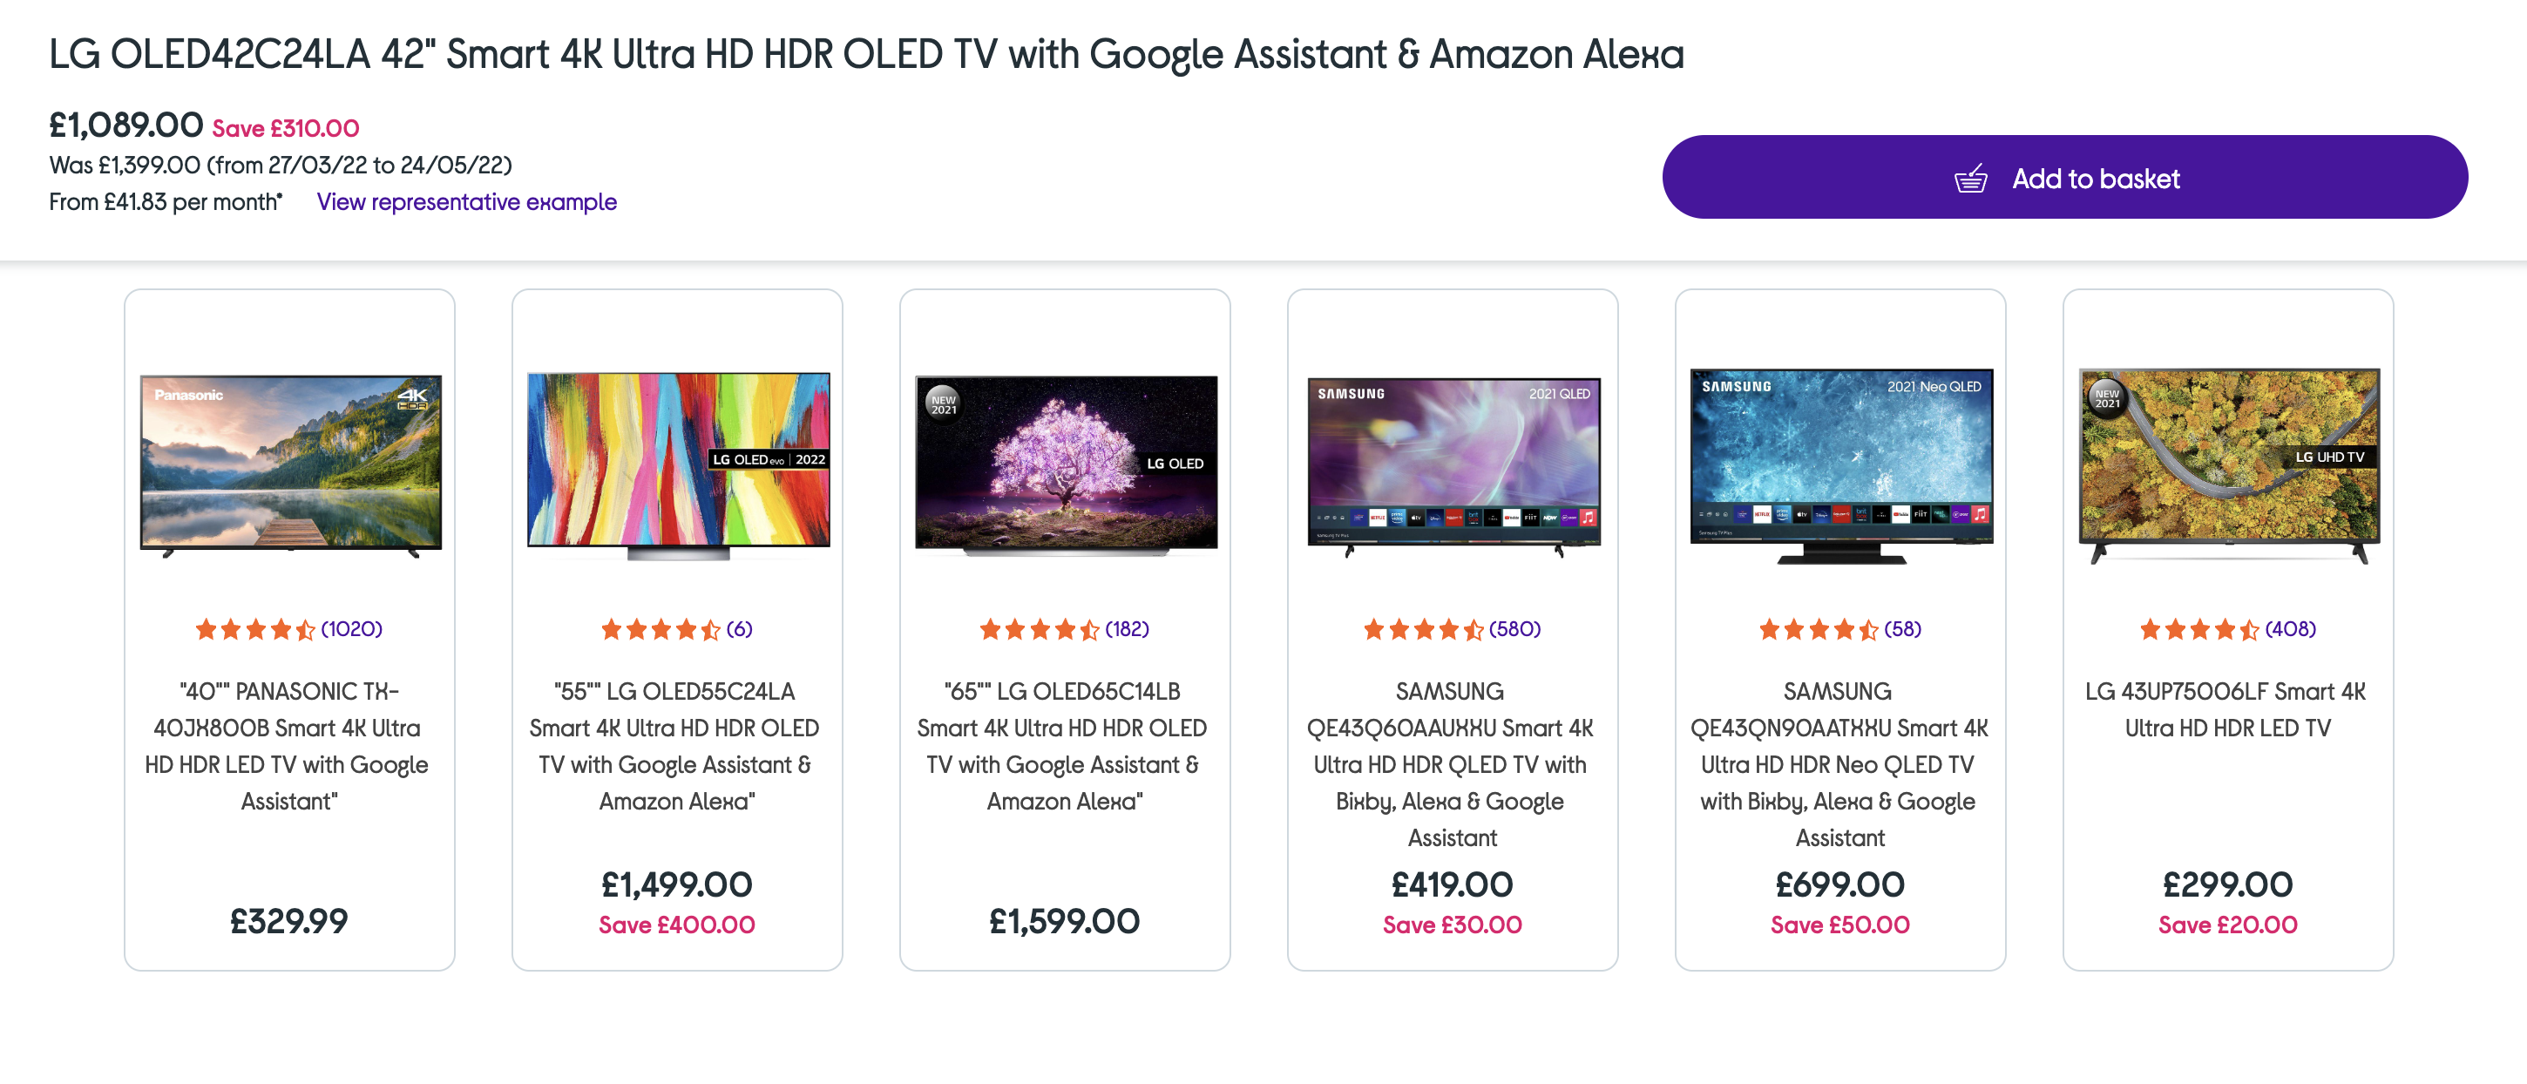
Task: Open the View representative example link
Action: click(466, 202)
